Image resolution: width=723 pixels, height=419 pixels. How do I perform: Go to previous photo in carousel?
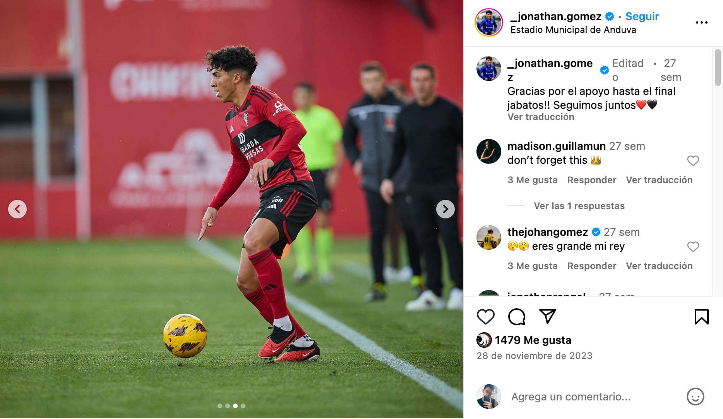tap(17, 209)
